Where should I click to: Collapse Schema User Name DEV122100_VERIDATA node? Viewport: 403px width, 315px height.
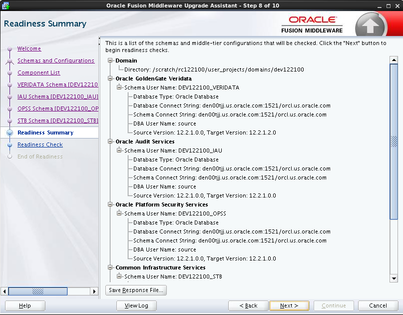tap(119, 87)
